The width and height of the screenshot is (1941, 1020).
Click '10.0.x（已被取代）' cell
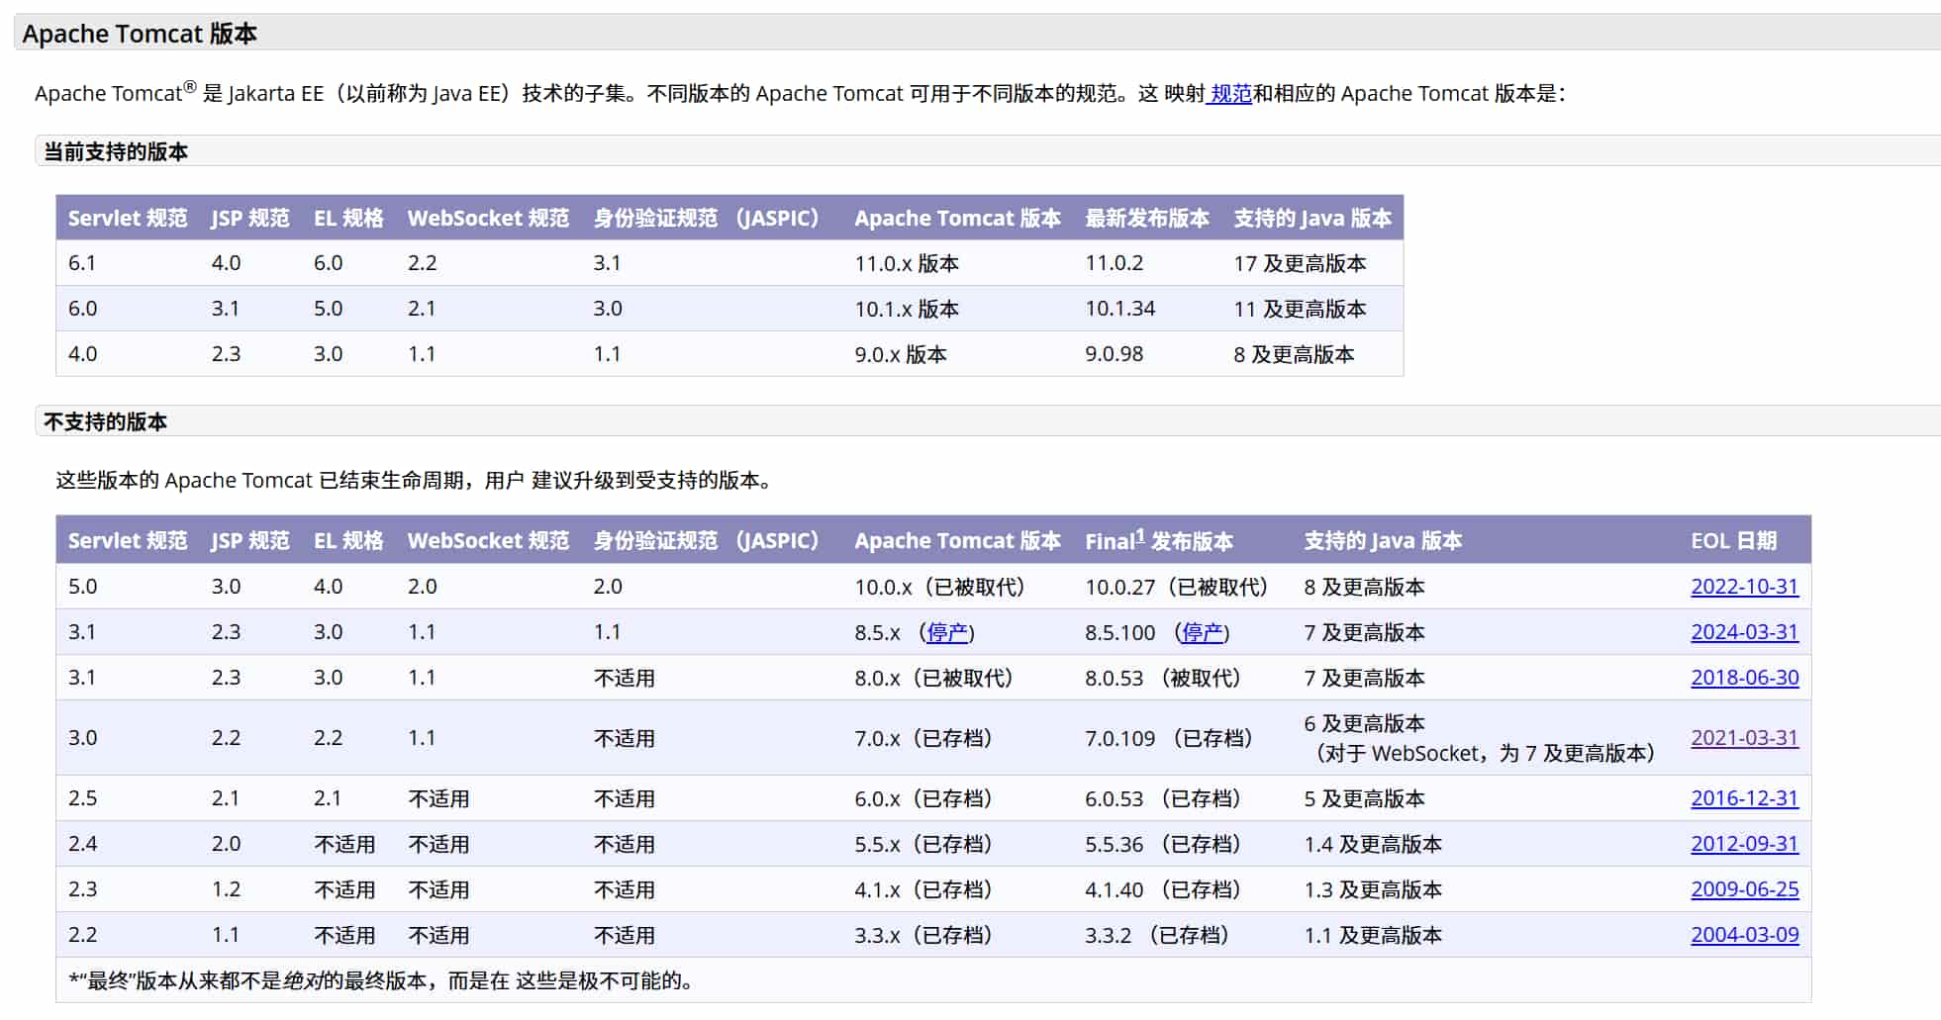coord(939,587)
